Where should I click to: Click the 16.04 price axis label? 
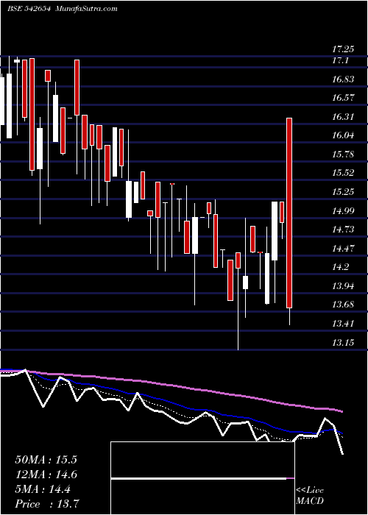[343, 135]
